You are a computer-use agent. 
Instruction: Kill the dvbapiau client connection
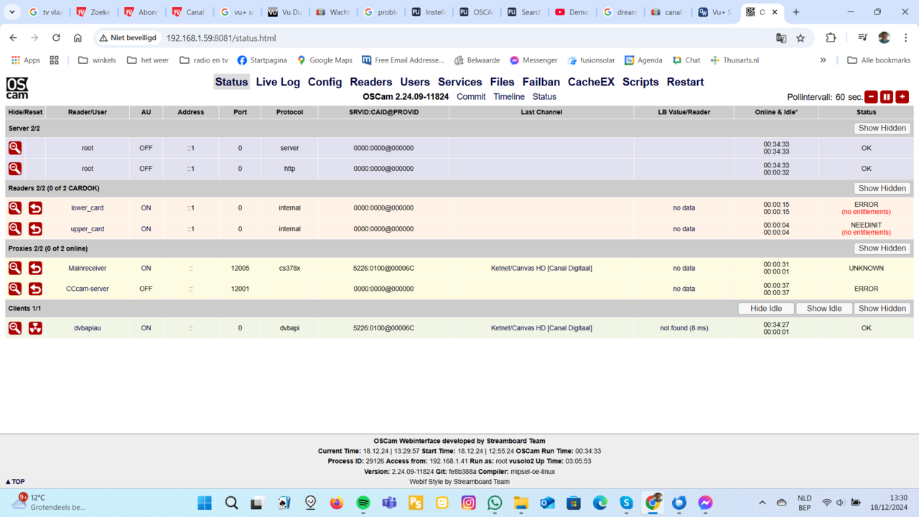pyautogui.click(x=35, y=328)
